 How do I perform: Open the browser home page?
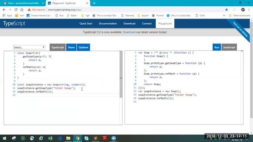click(22, 9)
